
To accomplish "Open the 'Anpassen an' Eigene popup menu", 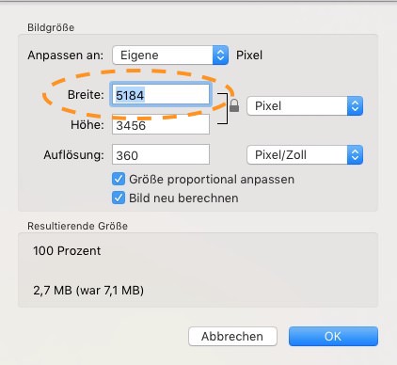I will coord(170,56).
